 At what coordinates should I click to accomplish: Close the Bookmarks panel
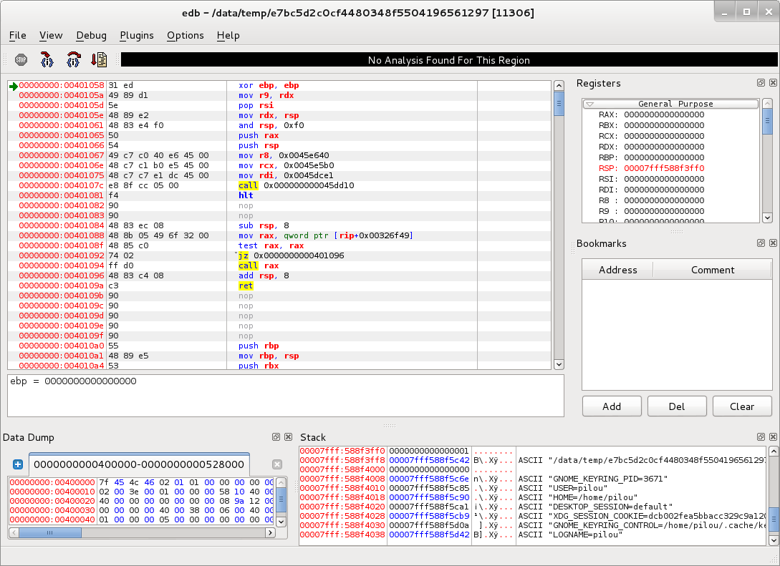click(x=771, y=243)
